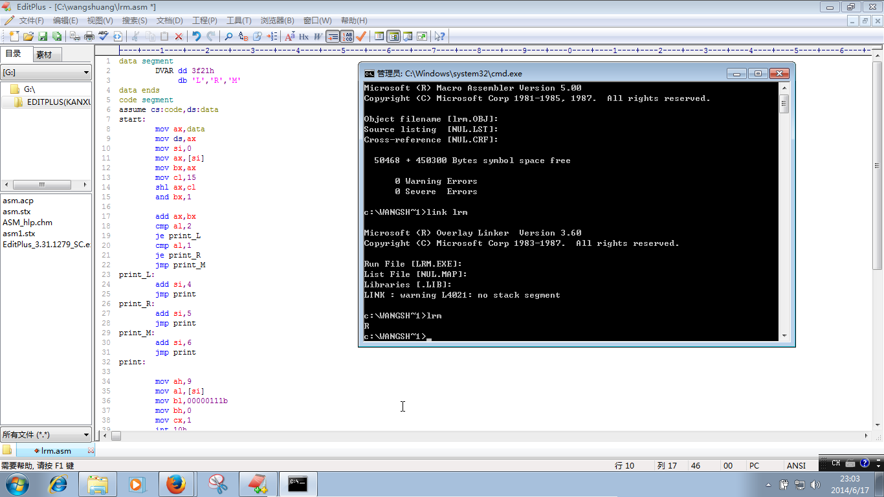Image resolution: width=884 pixels, height=497 pixels.
Task: Open the 工具(T) menu
Action: tap(239, 21)
